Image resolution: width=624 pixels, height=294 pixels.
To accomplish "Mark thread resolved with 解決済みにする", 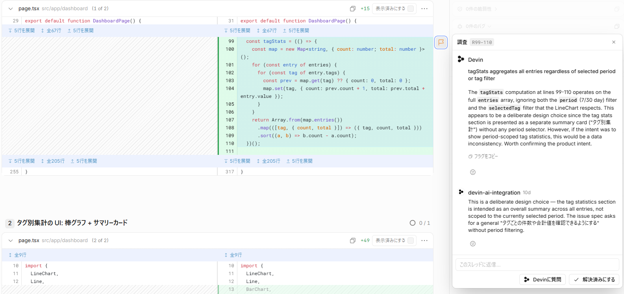I will click(594, 279).
